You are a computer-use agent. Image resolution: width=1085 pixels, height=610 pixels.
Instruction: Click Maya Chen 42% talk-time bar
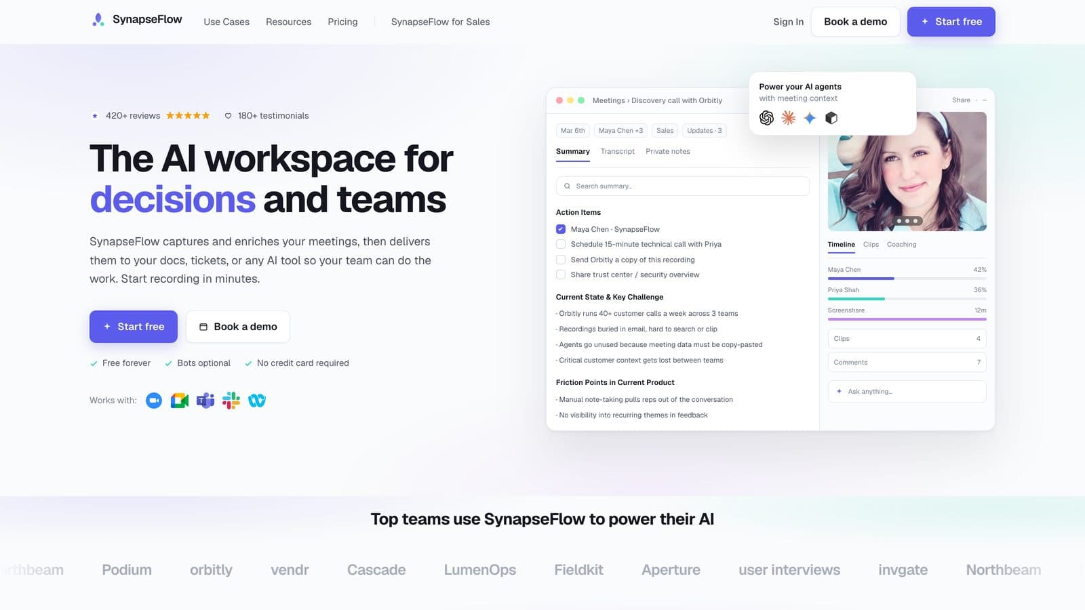point(907,278)
